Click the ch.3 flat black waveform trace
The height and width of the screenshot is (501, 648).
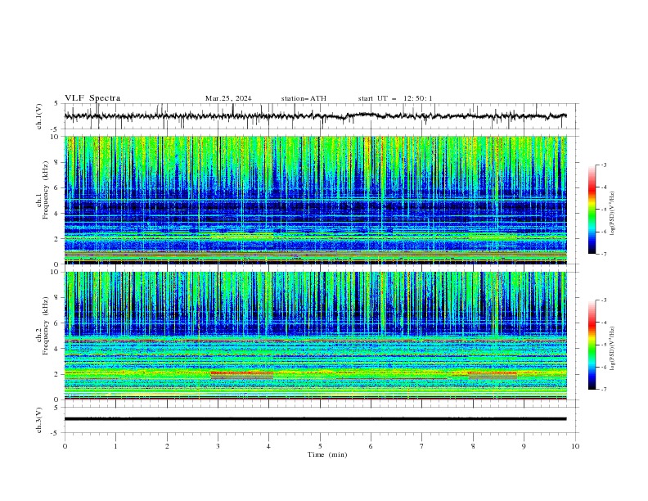(315, 419)
